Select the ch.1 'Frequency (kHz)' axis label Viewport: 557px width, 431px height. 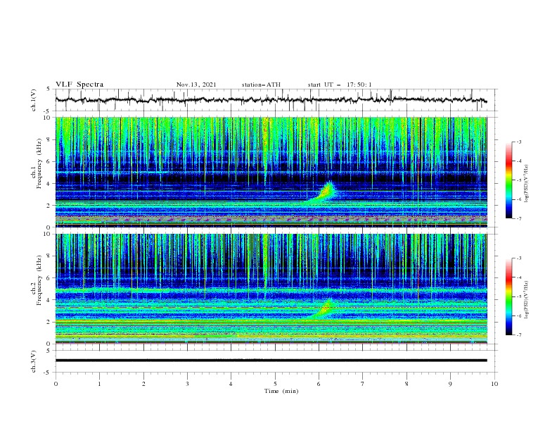[39, 163]
